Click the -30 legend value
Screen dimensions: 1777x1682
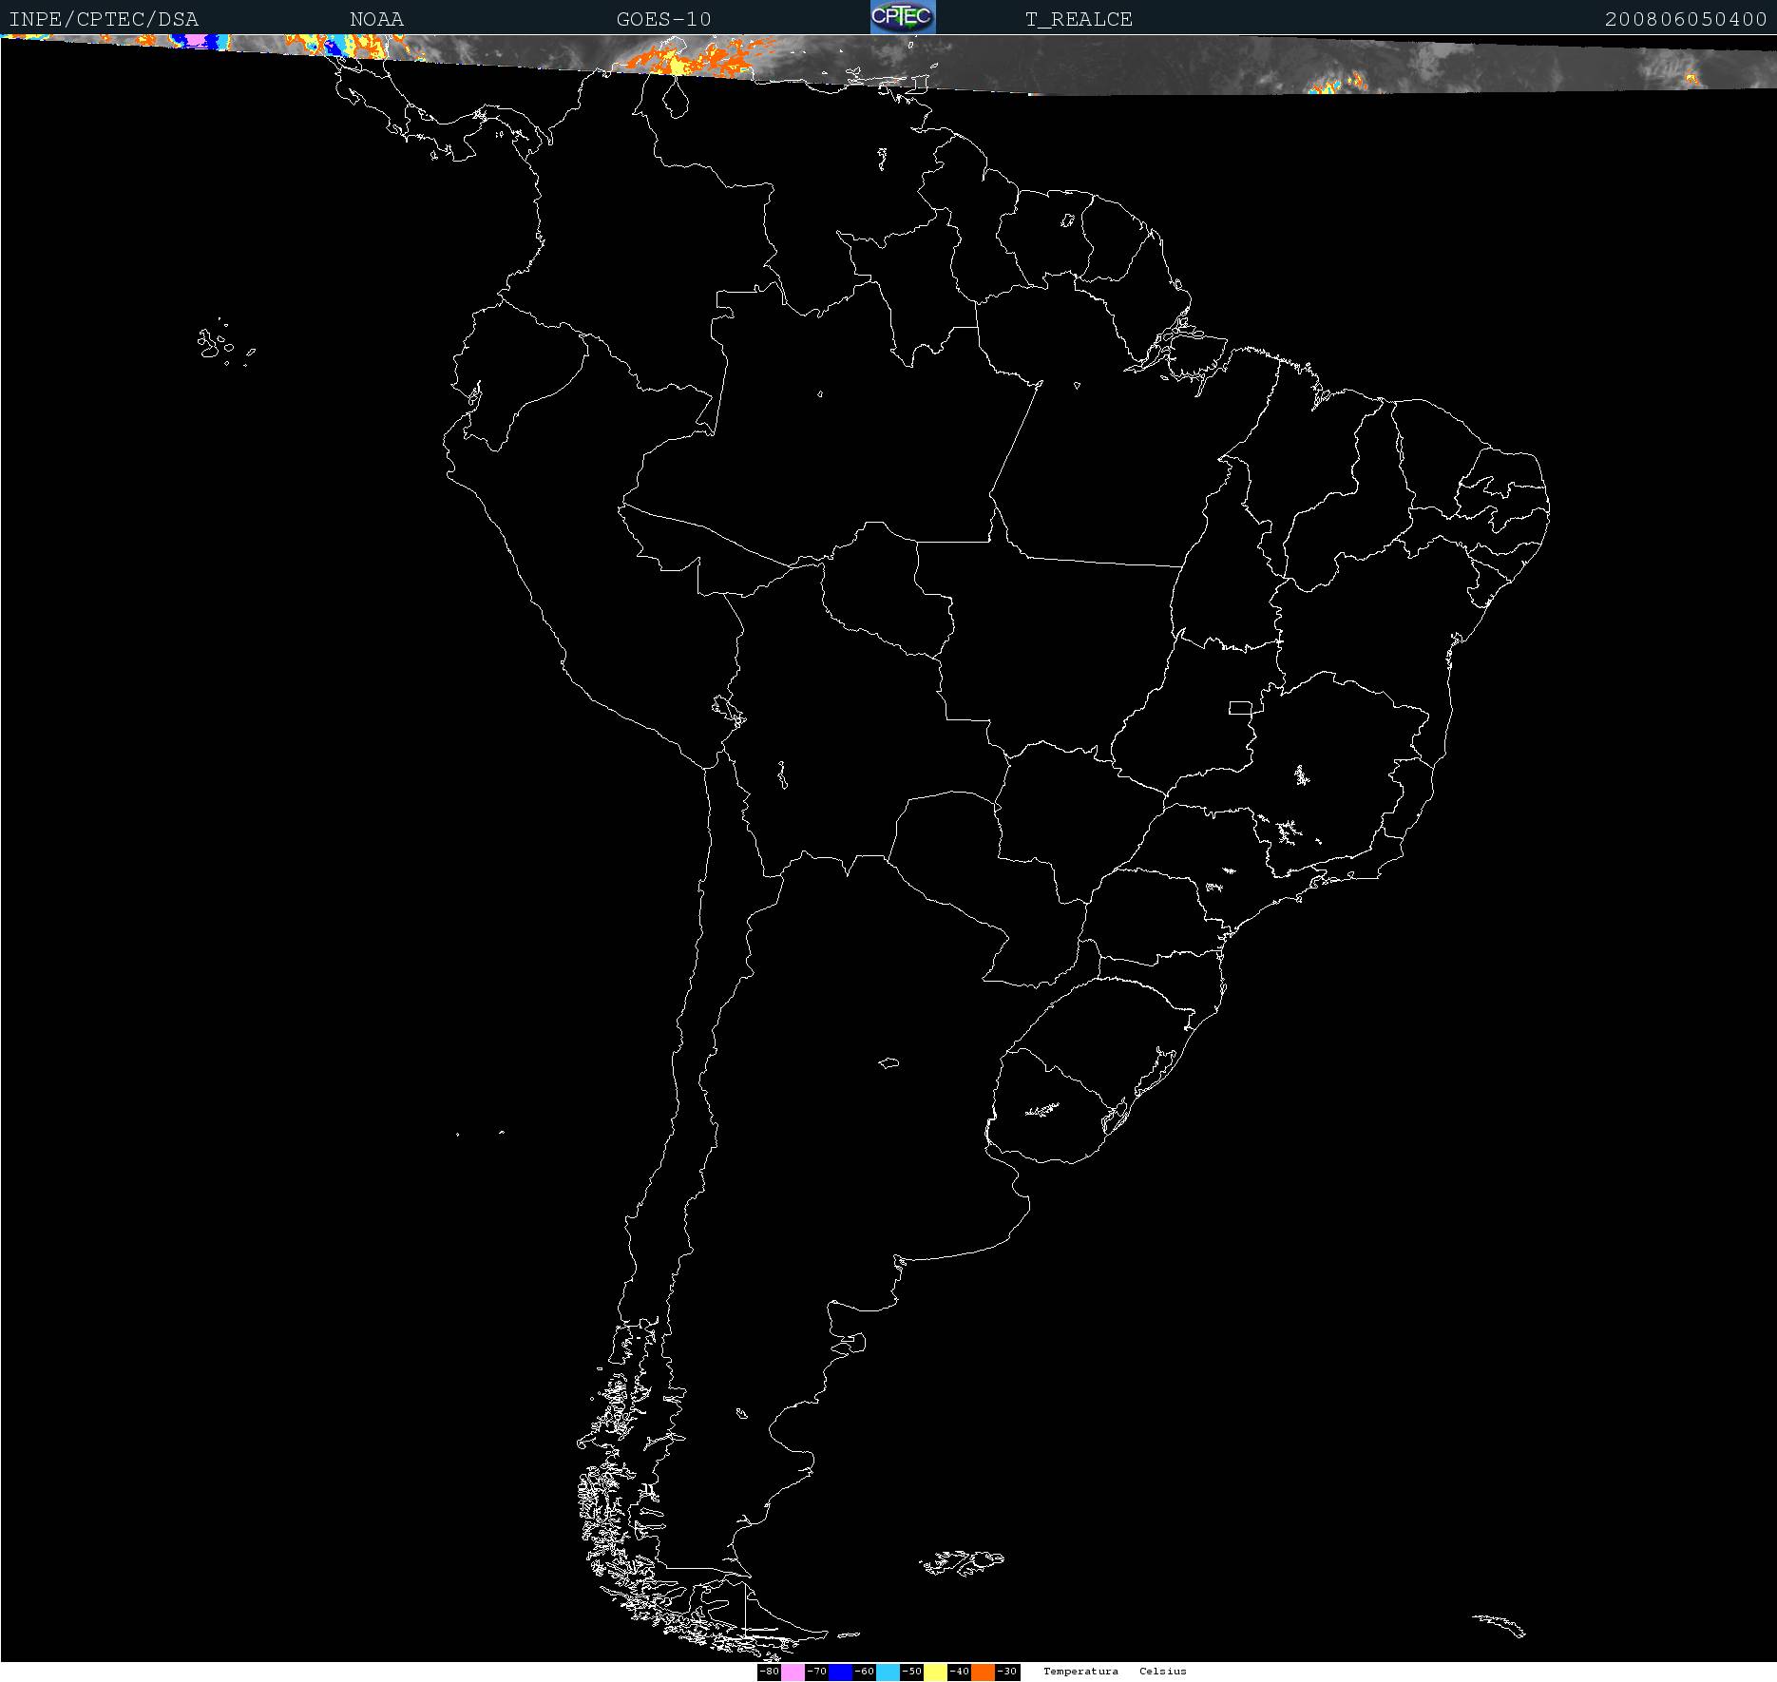tap(1007, 1672)
